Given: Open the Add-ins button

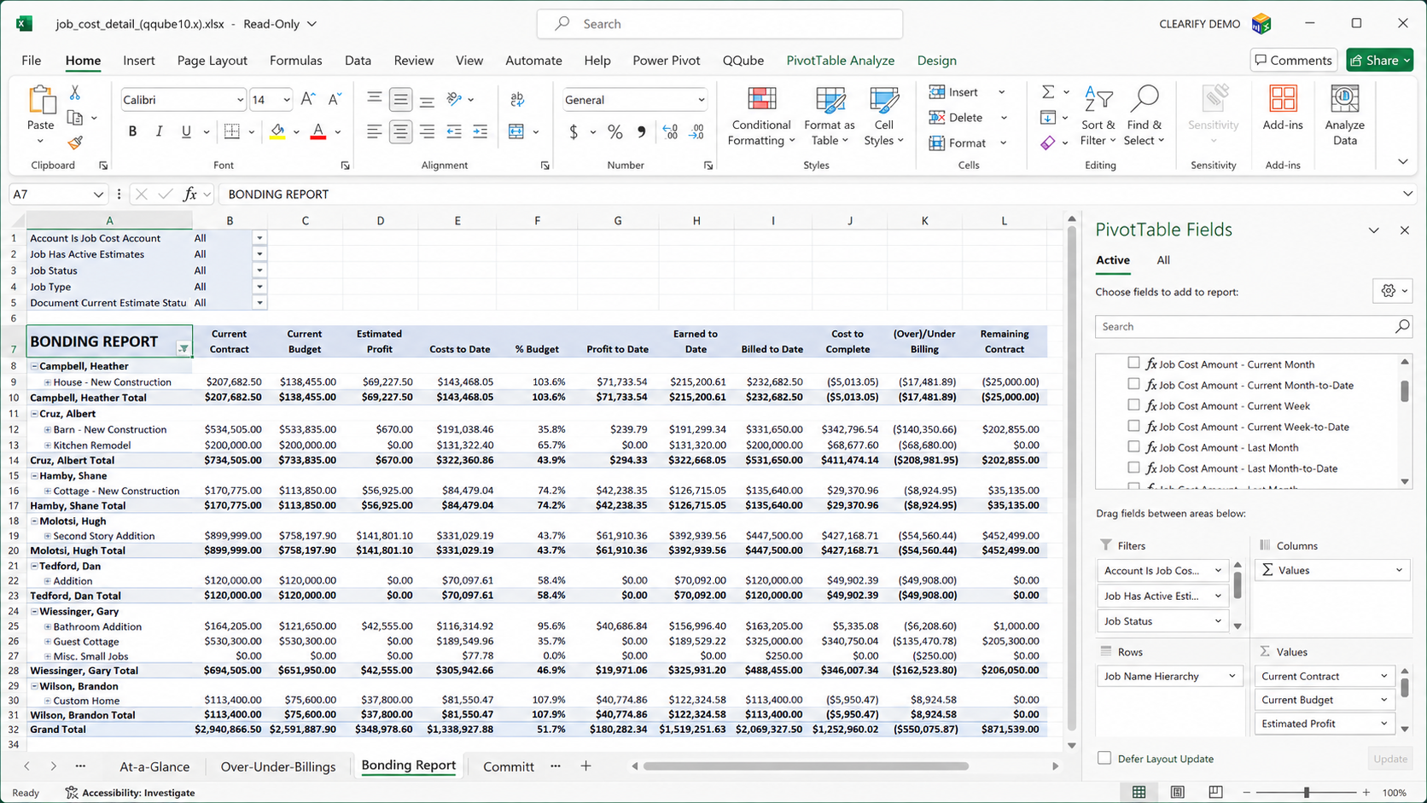Looking at the screenshot, I should coord(1283,108).
